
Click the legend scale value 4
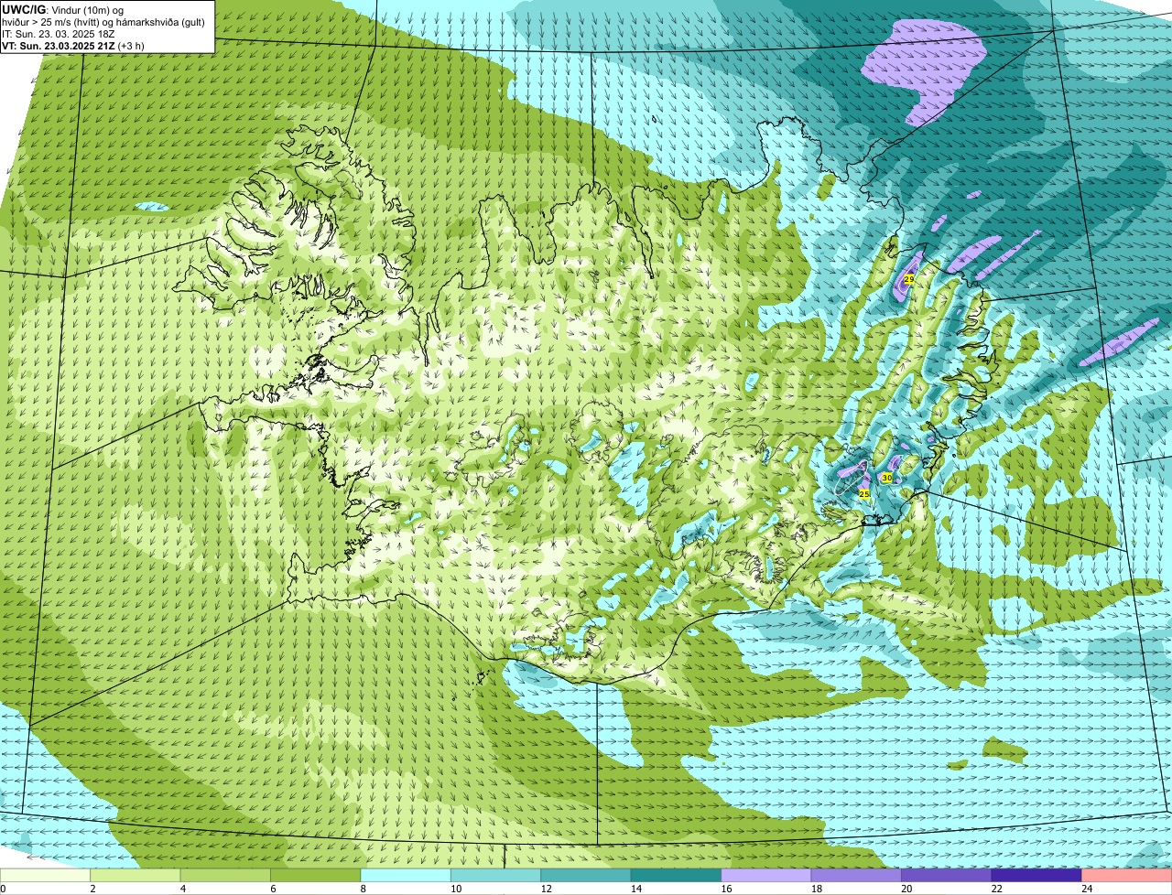coord(182,889)
